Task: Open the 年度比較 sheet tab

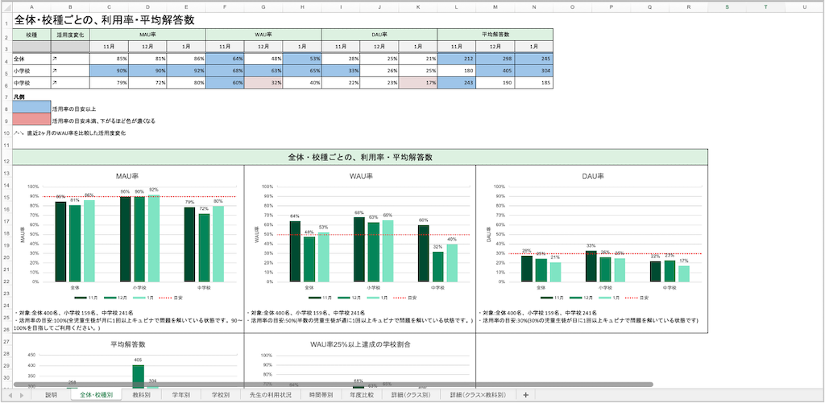Action: coord(362,395)
